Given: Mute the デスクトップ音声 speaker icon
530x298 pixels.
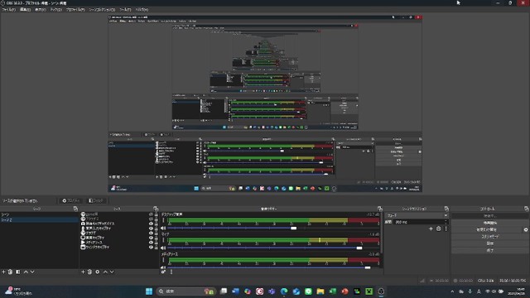Looking at the screenshot, I should pyautogui.click(x=164, y=228).
